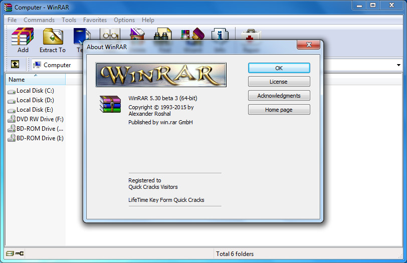Minimize the WinRAR window

click(x=359, y=5)
